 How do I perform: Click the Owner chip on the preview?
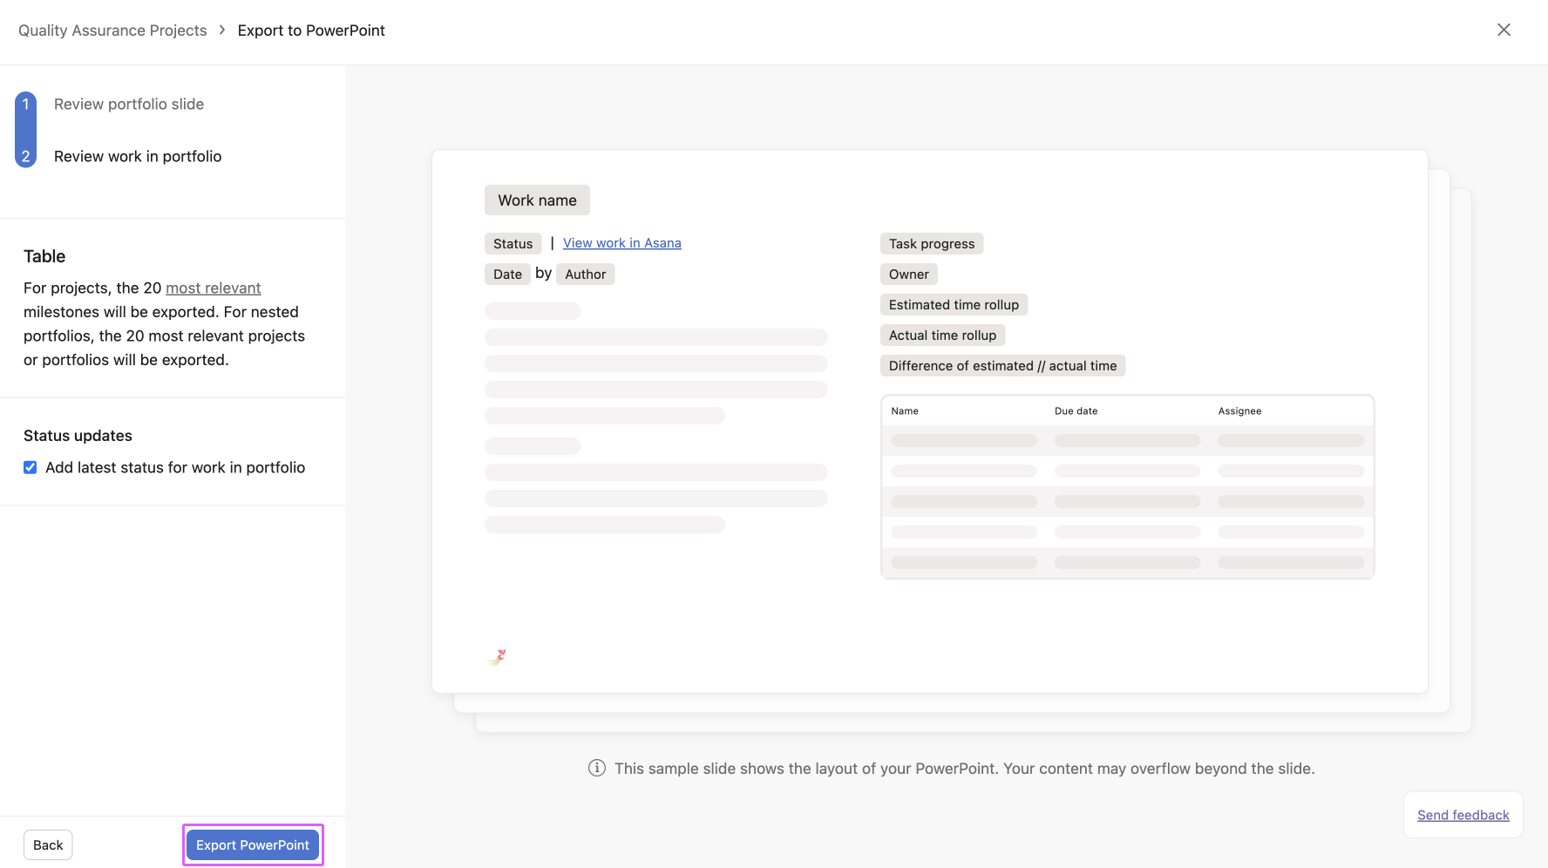point(908,274)
